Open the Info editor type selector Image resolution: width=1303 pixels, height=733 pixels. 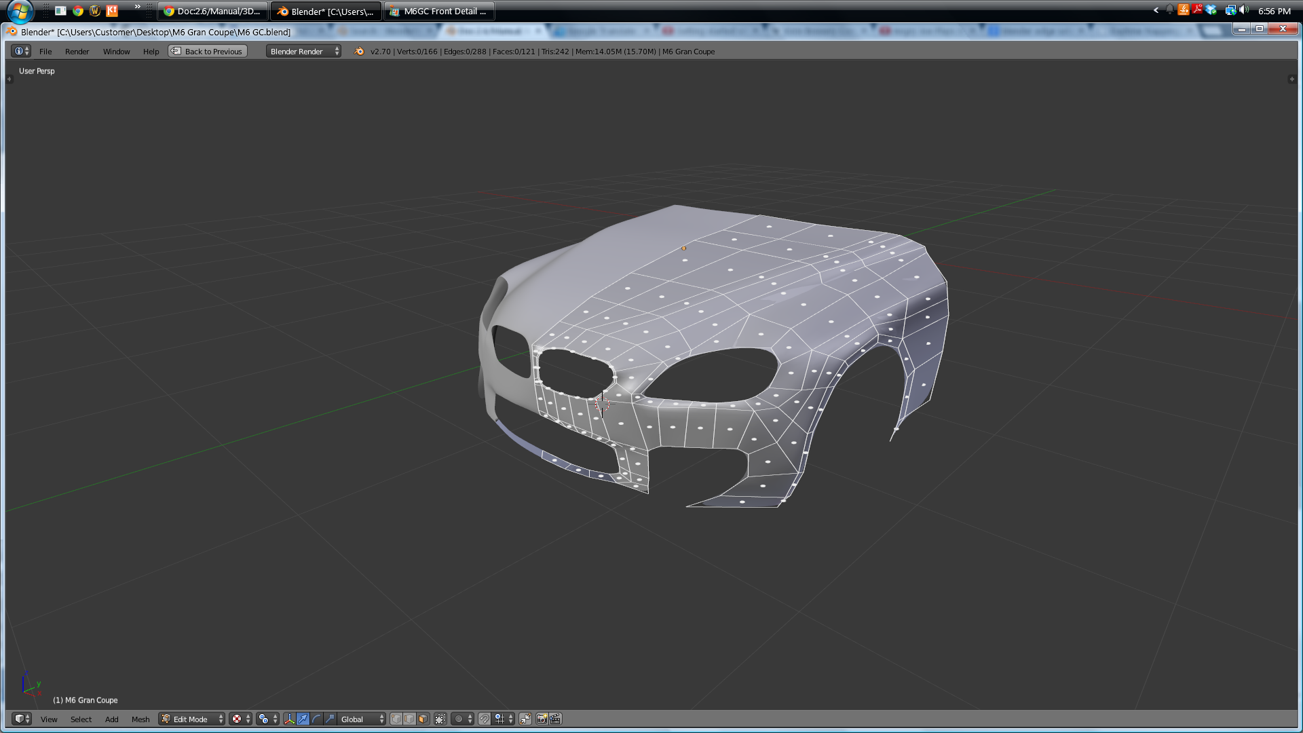pos(21,51)
